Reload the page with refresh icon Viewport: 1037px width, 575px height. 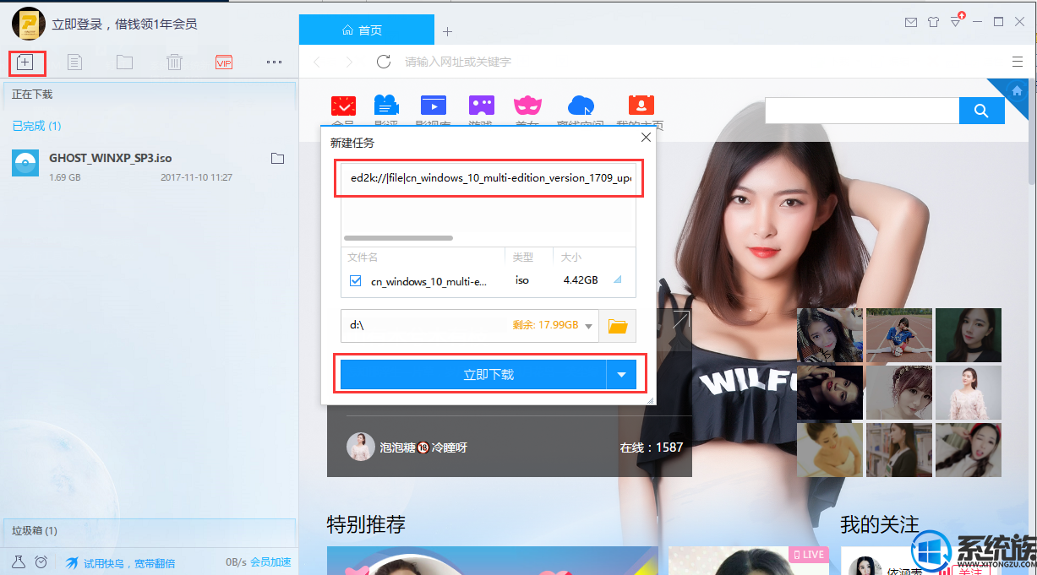click(384, 62)
